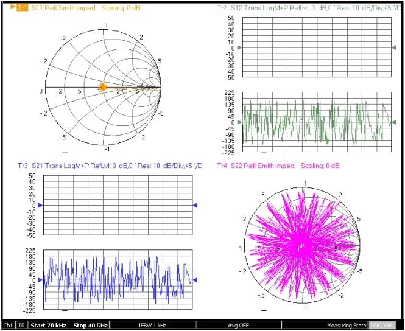Click the blue left reference marker on Tr3 magnitude plot

pos(40,206)
